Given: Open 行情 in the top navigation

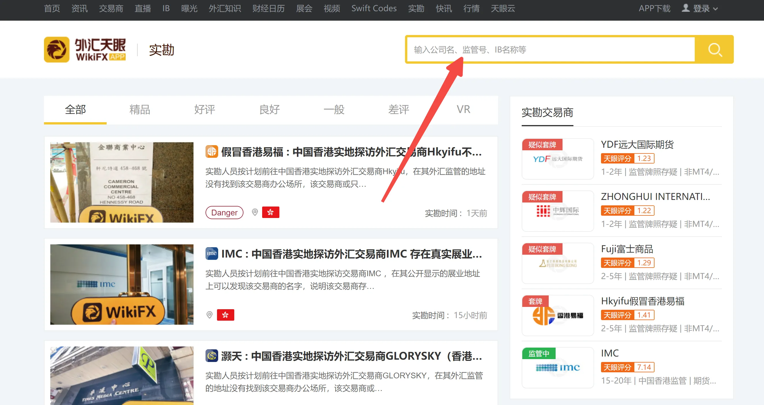Looking at the screenshot, I should [x=471, y=8].
